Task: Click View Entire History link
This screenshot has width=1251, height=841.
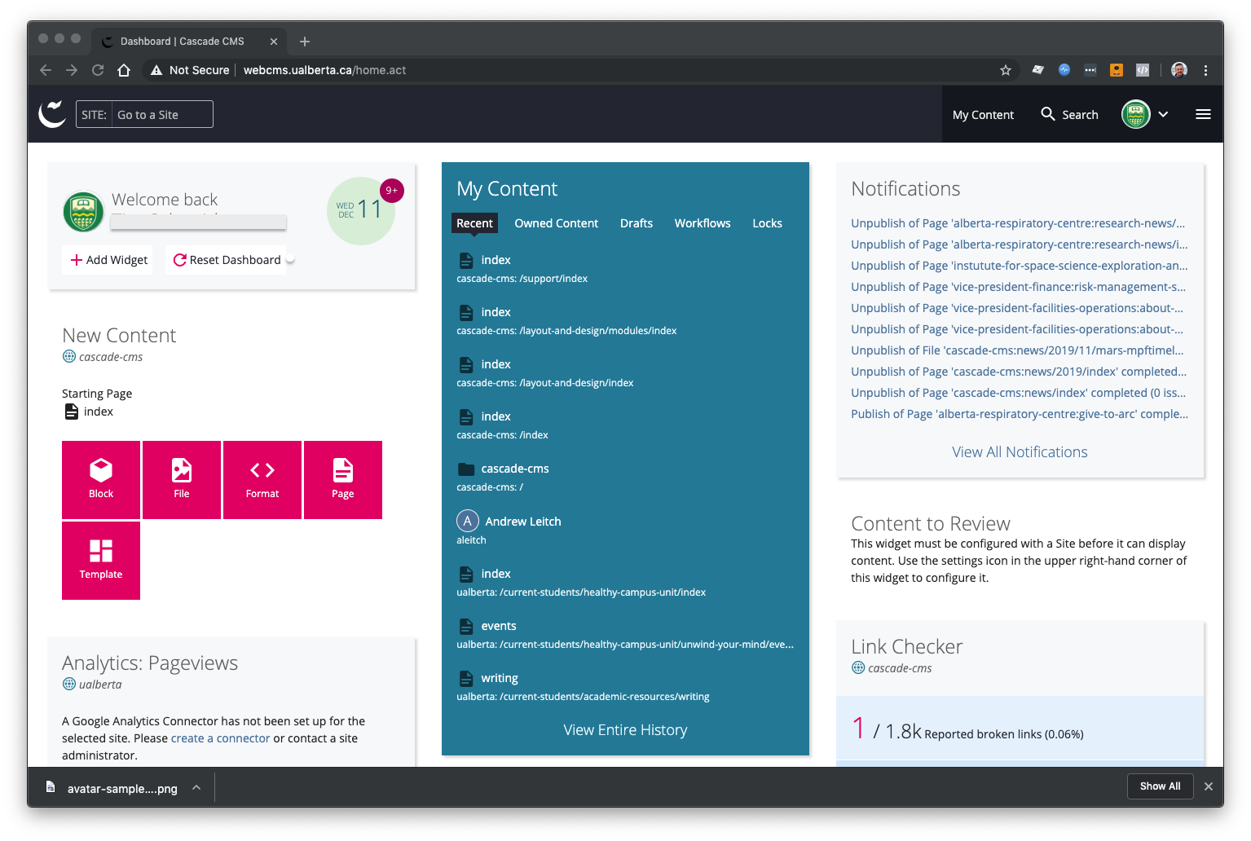Action: [x=625, y=730]
